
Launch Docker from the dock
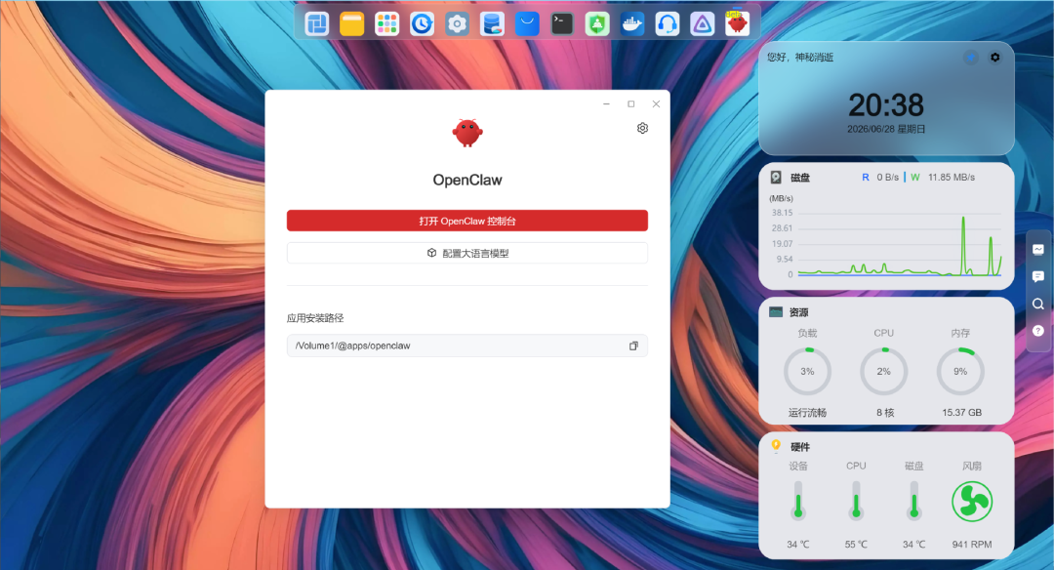point(631,24)
